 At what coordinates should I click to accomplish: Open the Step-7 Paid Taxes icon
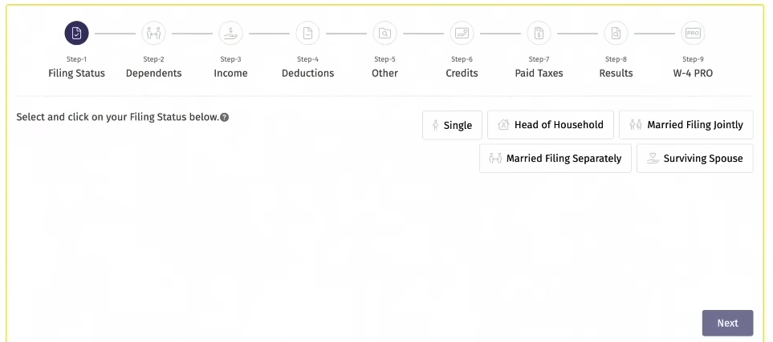(x=539, y=34)
